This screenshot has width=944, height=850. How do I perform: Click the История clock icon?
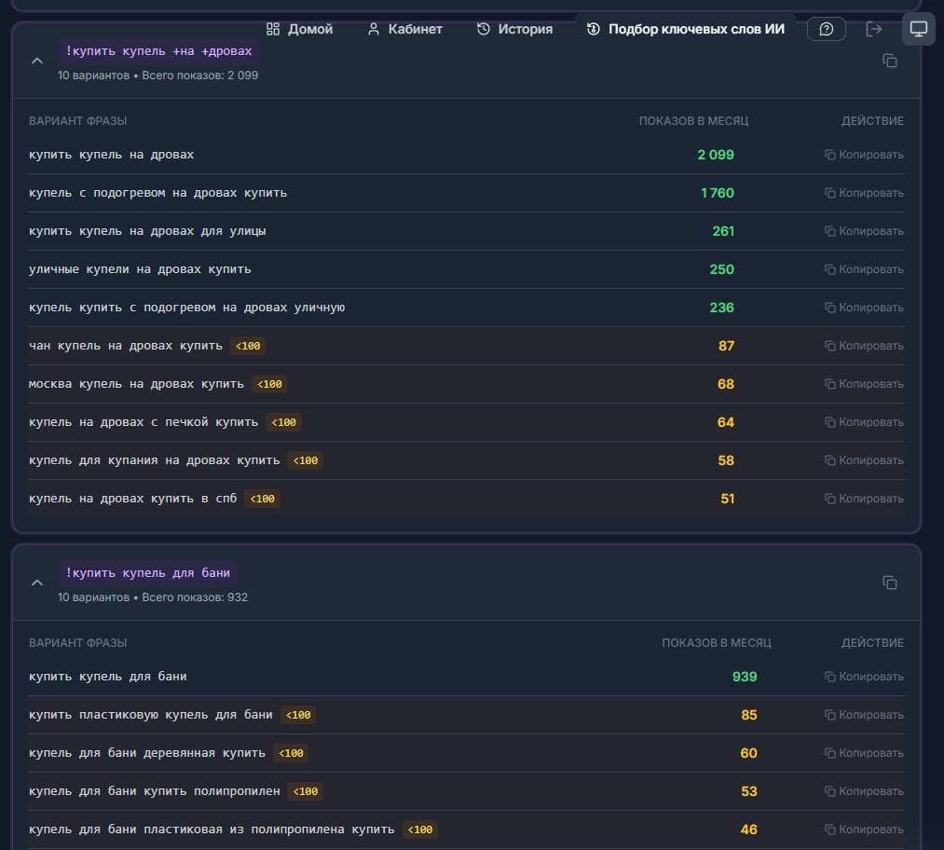(483, 29)
